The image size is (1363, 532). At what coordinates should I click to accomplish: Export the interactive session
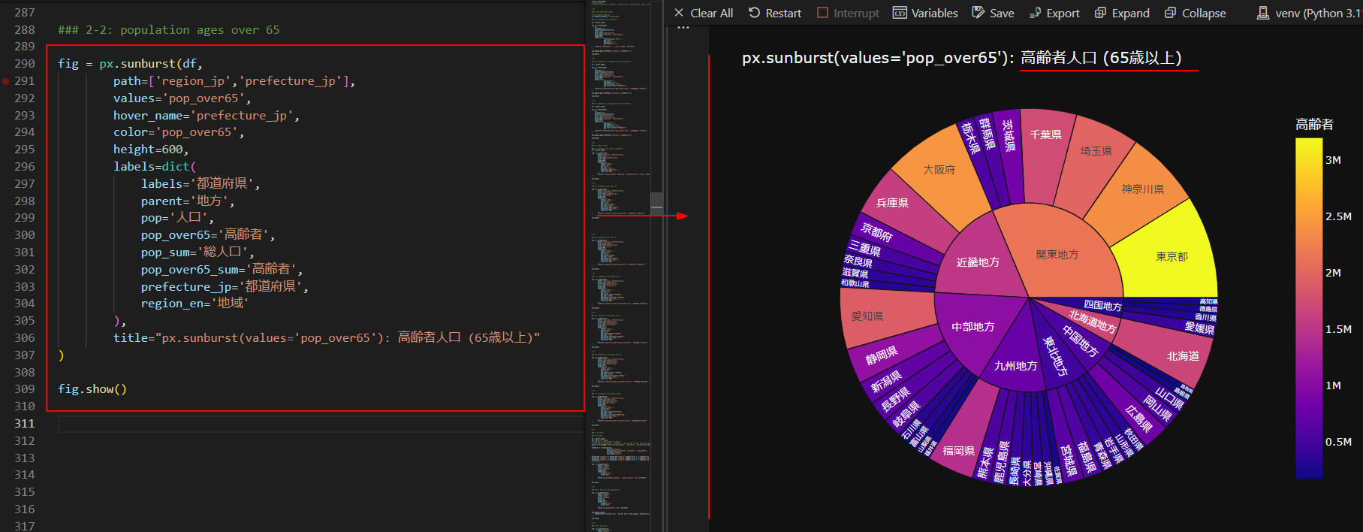coord(1054,13)
